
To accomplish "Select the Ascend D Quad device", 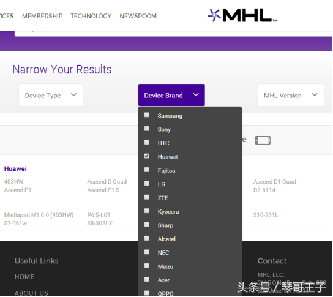I will click(107, 182).
